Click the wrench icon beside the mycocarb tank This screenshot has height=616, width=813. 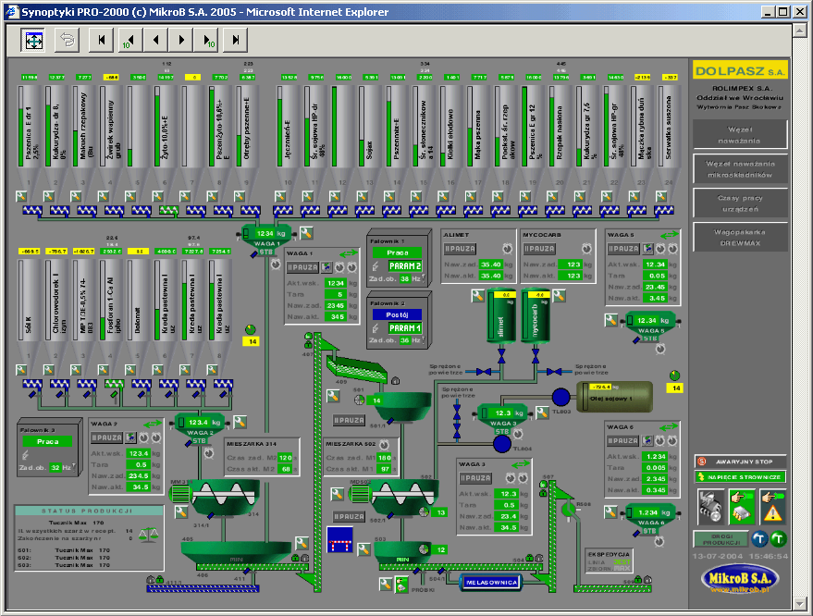point(559,296)
